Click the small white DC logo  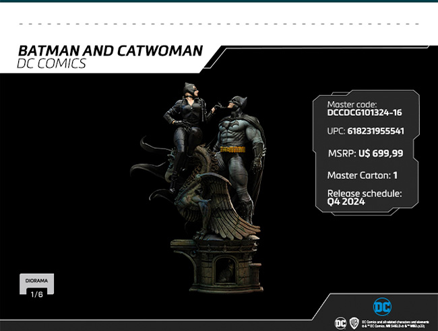click(341, 323)
